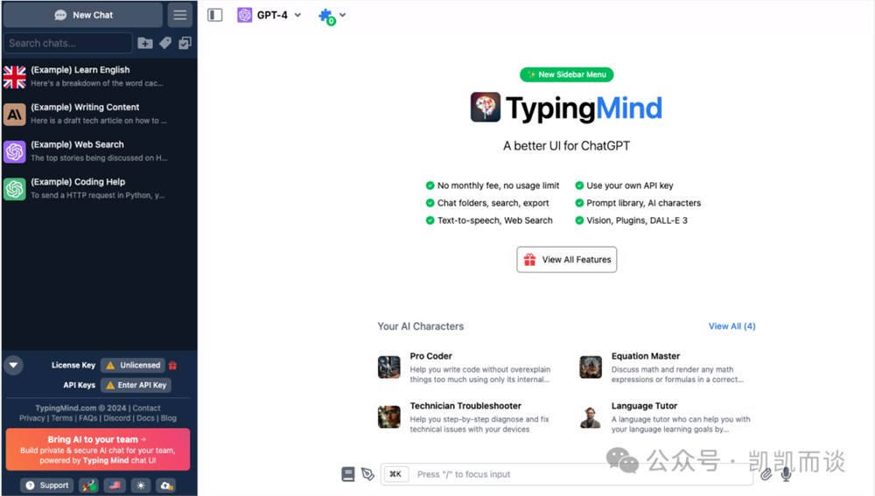Screen dimensions: 875x496
Task: Click the GPT-4 model logo icon
Action: (244, 15)
